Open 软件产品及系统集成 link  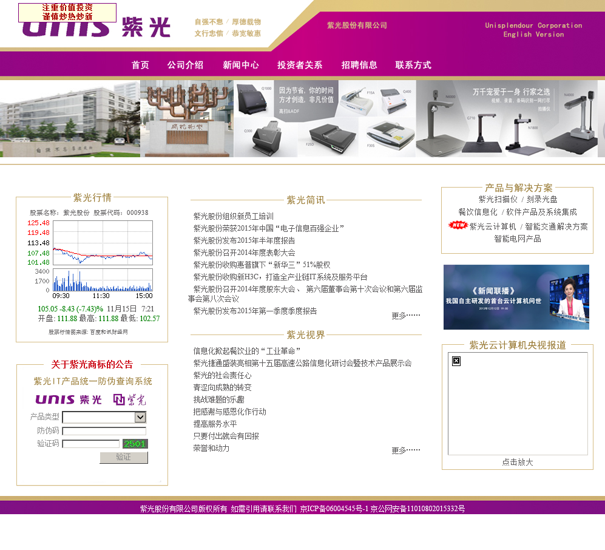541,212
